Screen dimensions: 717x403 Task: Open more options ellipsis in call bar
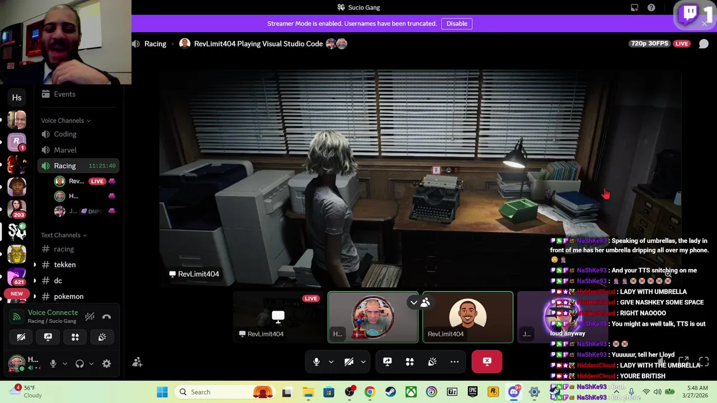pos(454,362)
